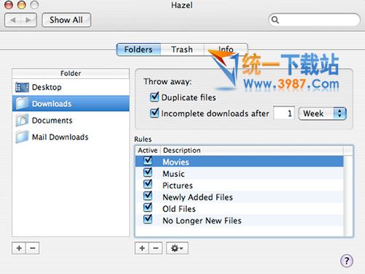
Task: Select the Music rule
Action: [x=239, y=173]
